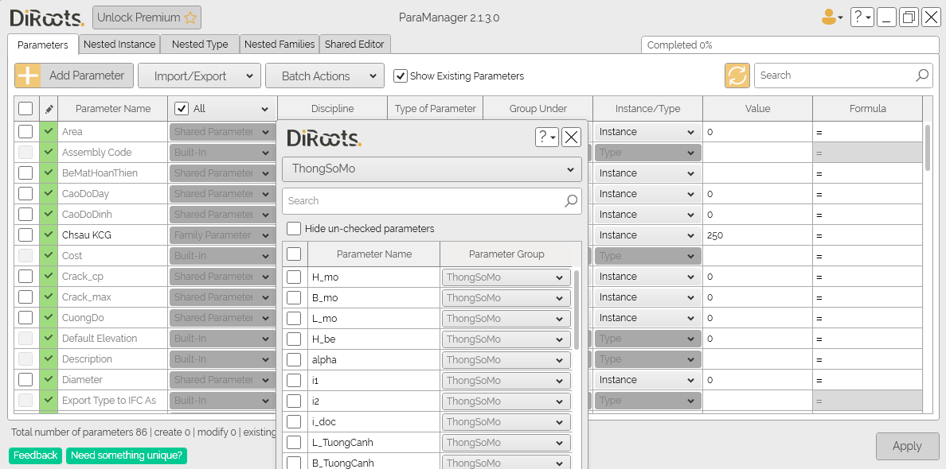Click the plus icon of Add Parameter
Image resolution: width=946 pixels, height=469 pixels.
[27, 76]
